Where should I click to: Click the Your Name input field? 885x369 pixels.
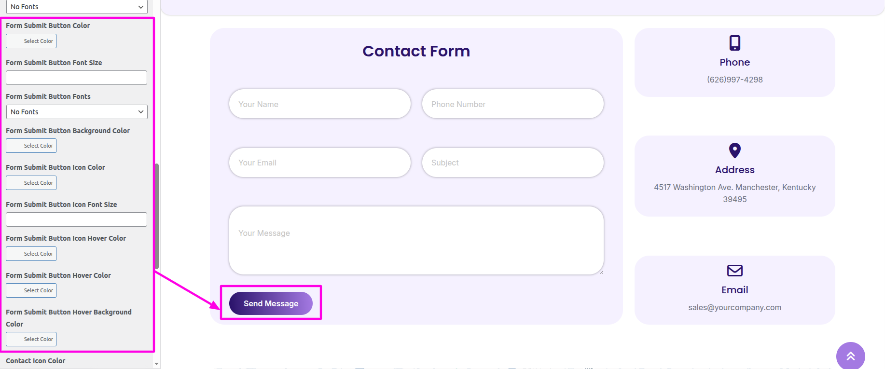point(319,104)
